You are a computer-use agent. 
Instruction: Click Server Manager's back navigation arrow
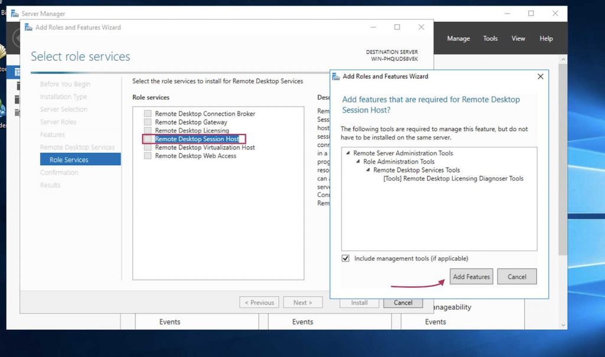[x=16, y=39]
